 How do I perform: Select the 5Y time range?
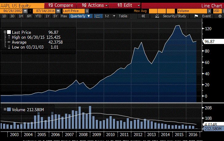tap(55, 16)
